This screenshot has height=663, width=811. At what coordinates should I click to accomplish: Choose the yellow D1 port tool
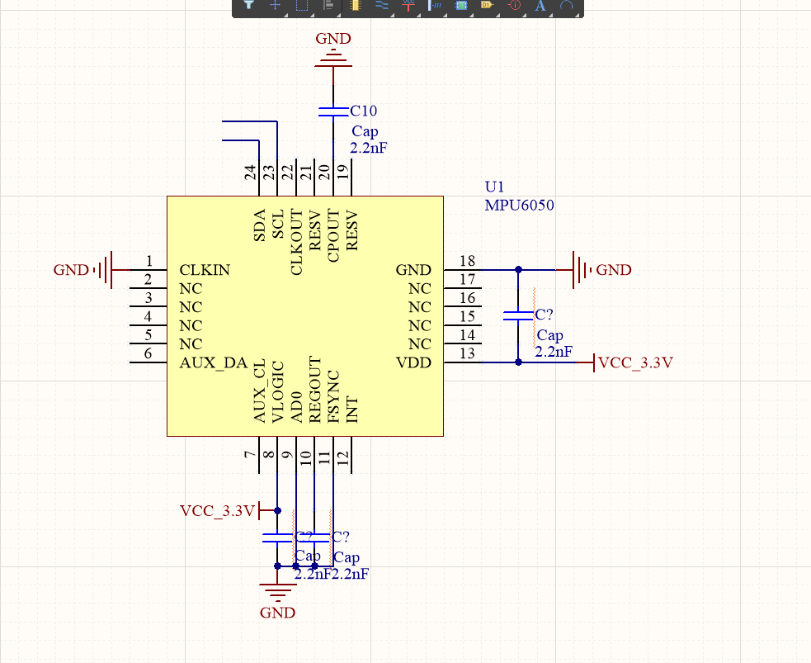coord(488,5)
